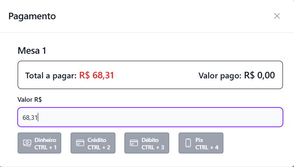Close the Pagamento dialog with the X
Image resolution: width=294 pixels, height=167 pixels.
[x=277, y=16]
